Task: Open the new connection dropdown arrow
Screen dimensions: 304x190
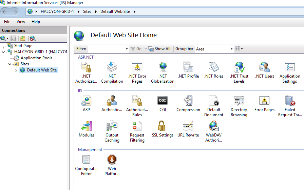Action: point(7,38)
